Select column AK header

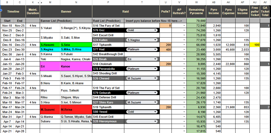(229, 2)
